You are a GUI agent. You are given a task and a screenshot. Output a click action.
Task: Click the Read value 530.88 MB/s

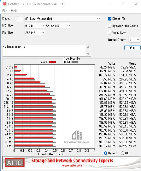(x=127, y=142)
